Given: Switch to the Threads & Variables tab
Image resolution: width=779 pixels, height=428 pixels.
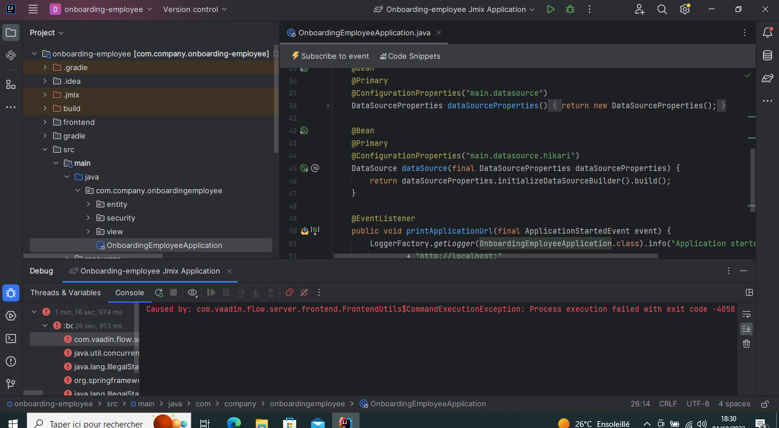Looking at the screenshot, I should (x=66, y=292).
